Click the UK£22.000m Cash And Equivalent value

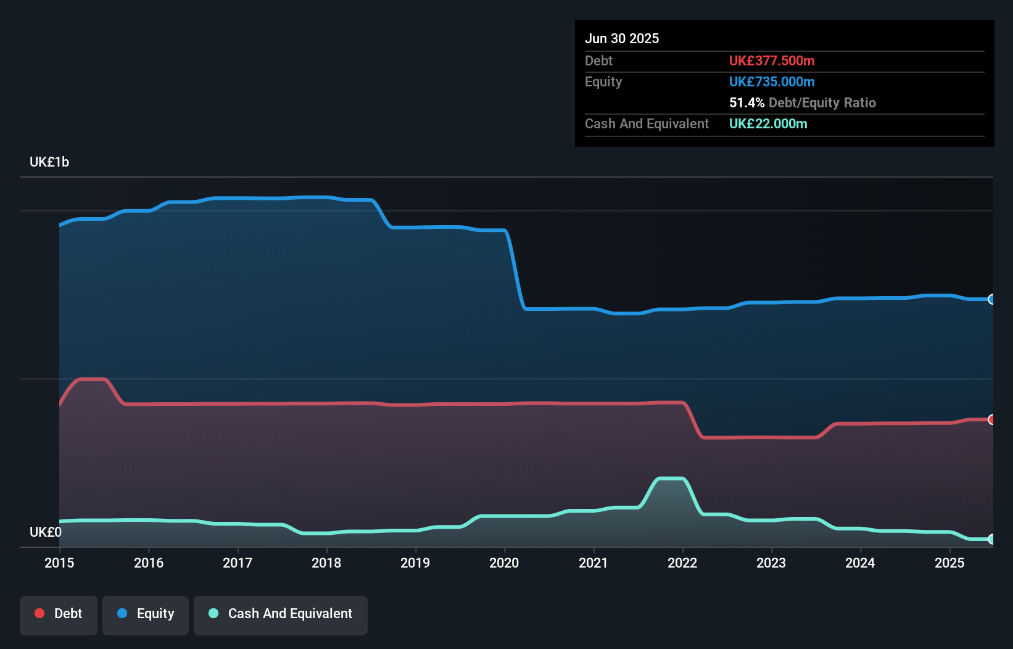[x=768, y=123]
